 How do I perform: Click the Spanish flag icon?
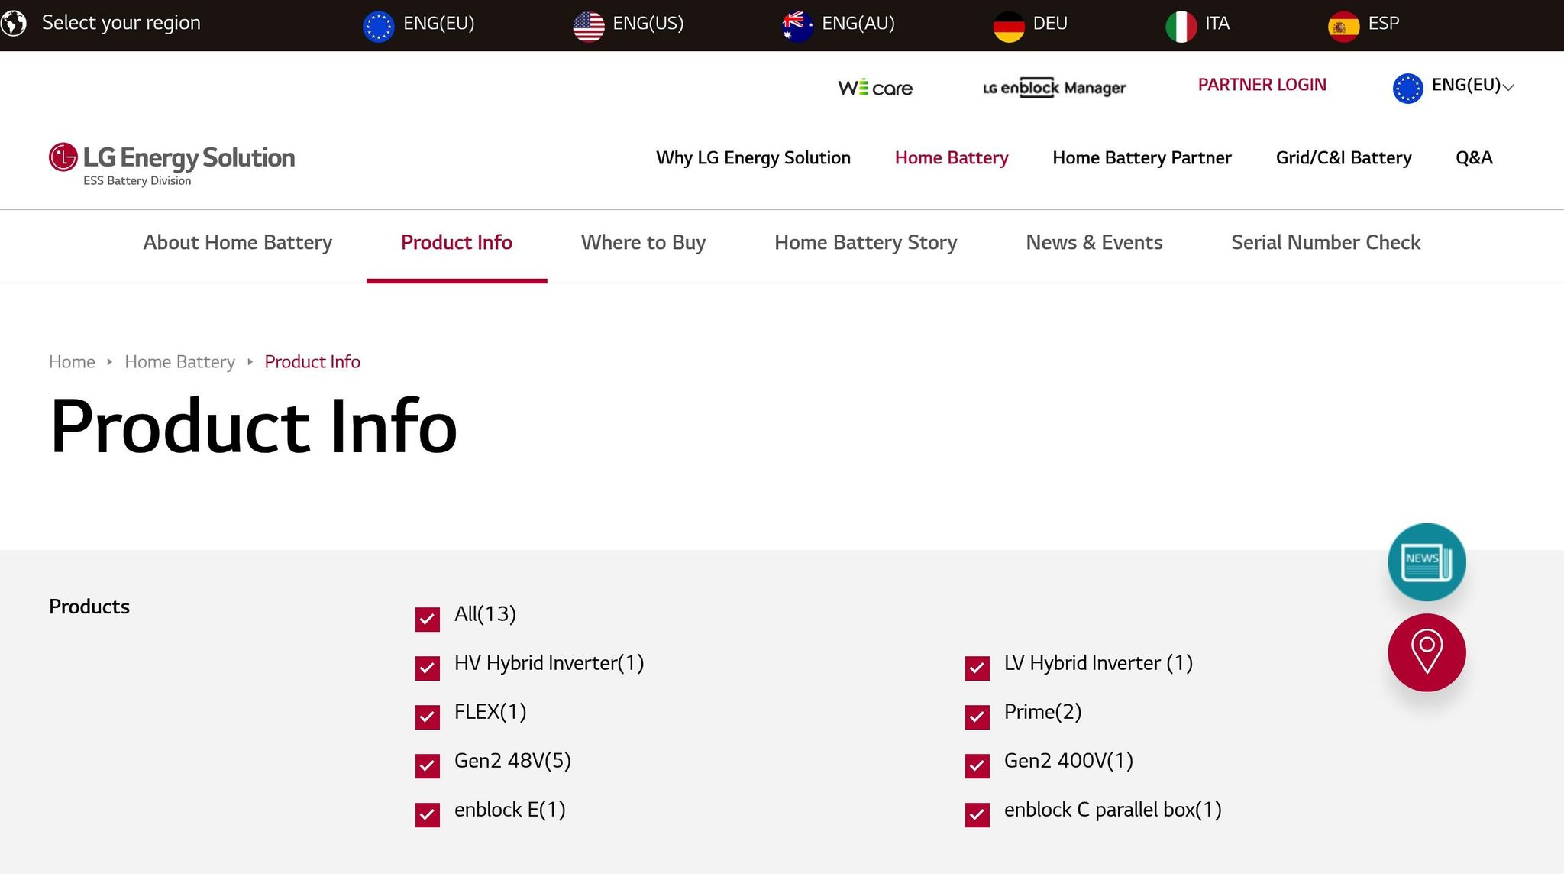click(1343, 27)
